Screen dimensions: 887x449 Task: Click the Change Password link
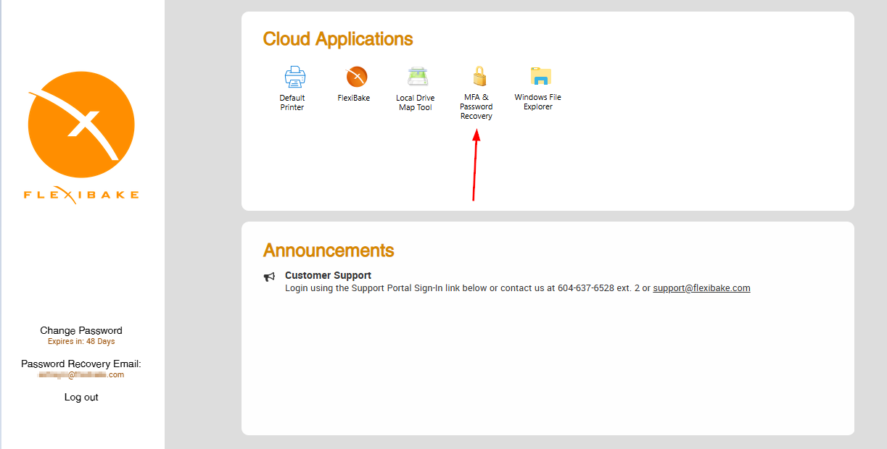81,330
